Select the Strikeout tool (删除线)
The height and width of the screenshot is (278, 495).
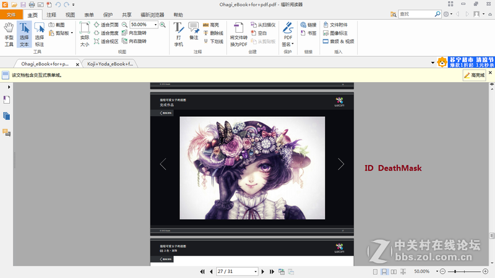click(x=213, y=33)
